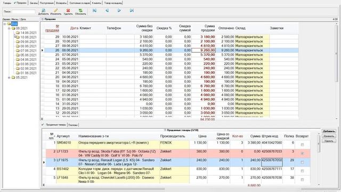The width and height of the screenshot is (341, 192).
Task: Tick Возврат checkbox for item BS1482
Action: point(302,171)
